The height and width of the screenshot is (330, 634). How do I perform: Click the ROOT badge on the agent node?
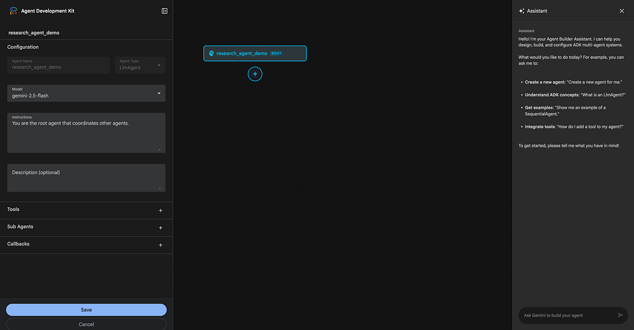point(276,53)
